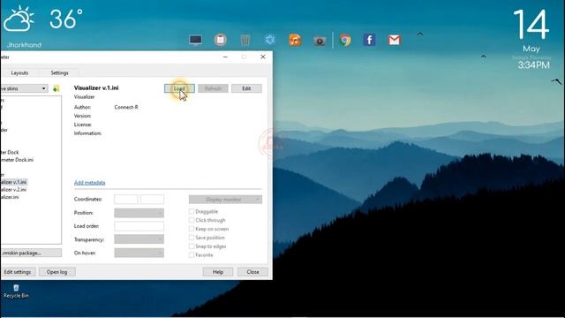This screenshot has width=565, height=318.
Task: Open the Position dropdown
Action: coord(139,213)
